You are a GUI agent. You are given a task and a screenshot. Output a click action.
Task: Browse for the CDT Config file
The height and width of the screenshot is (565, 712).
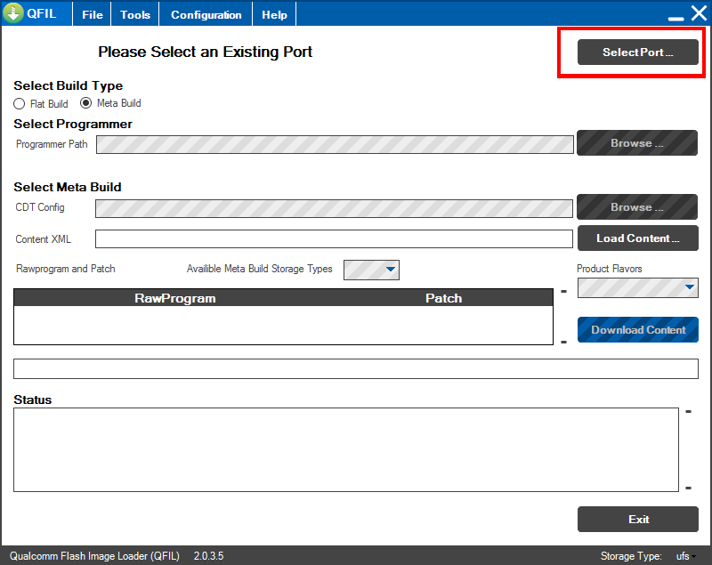pos(637,207)
